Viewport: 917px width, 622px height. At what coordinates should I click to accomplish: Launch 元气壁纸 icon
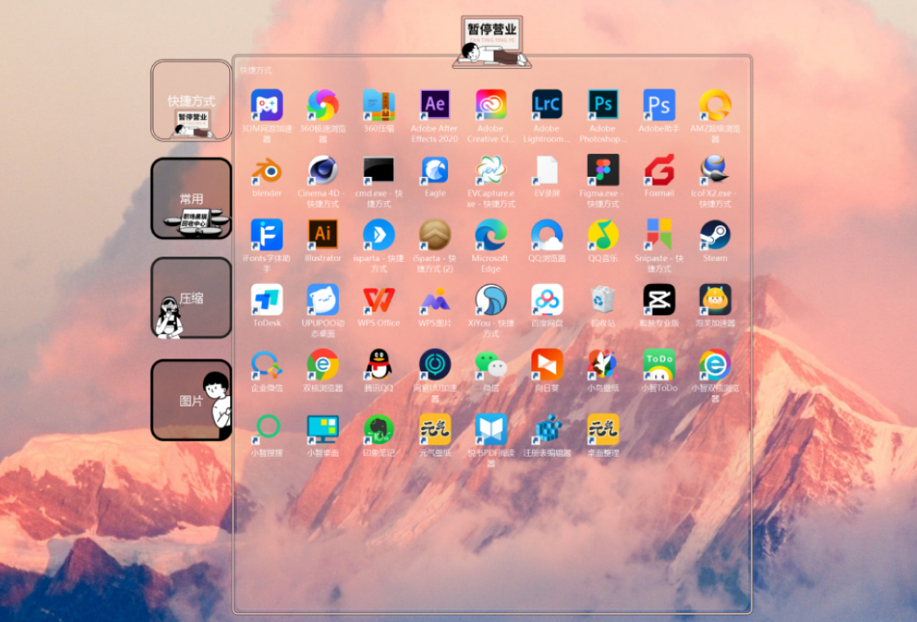point(435,429)
